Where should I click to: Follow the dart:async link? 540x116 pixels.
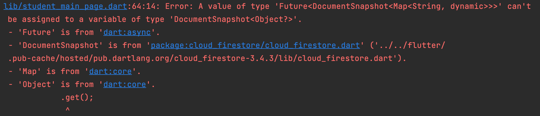coord(127,32)
